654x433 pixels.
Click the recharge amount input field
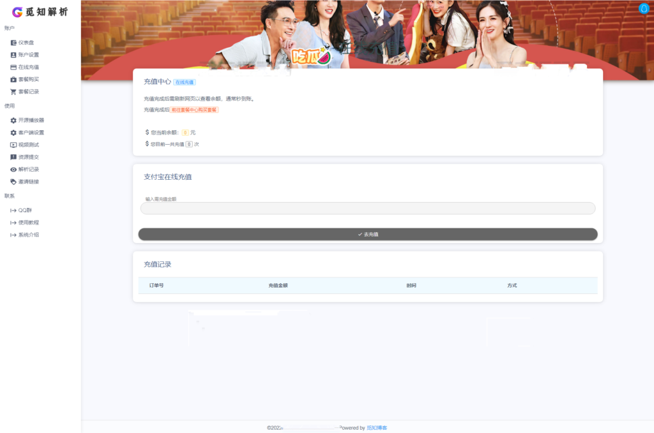pyautogui.click(x=367, y=208)
